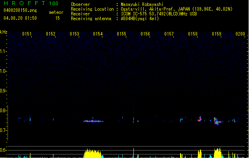Click the 0.9 kHz frequency label
The height and width of the screenshot is (158, 249).
click(3, 91)
